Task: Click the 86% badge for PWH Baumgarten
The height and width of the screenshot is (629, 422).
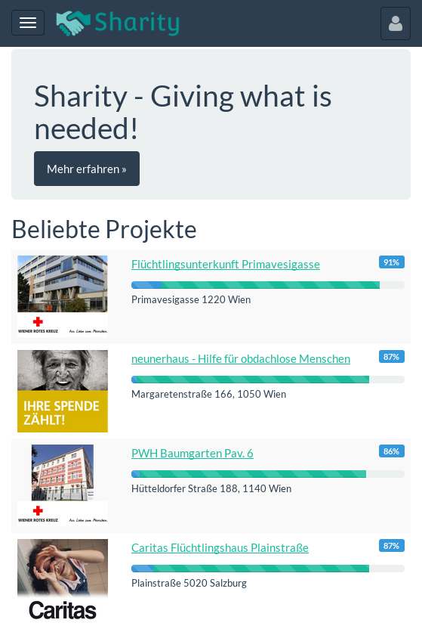Action: pyautogui.click(x=392, y=451)
